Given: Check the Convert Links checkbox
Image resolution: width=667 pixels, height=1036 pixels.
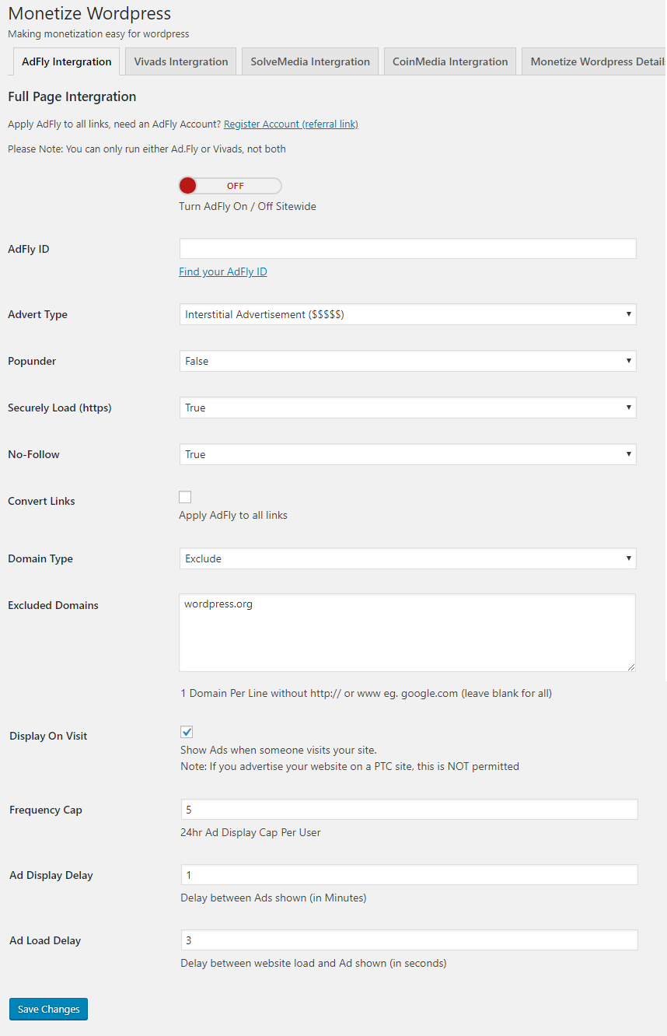Looking at the screenshot, I should pyautogui.click(x=185, y=497).
